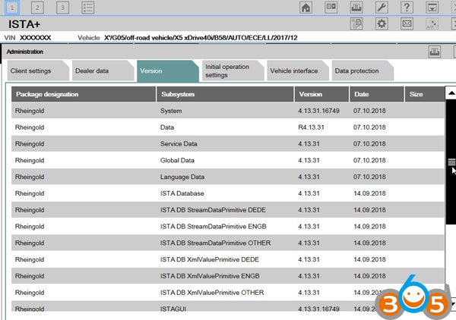Switch to the Dealer data tab

coord(103,71)
